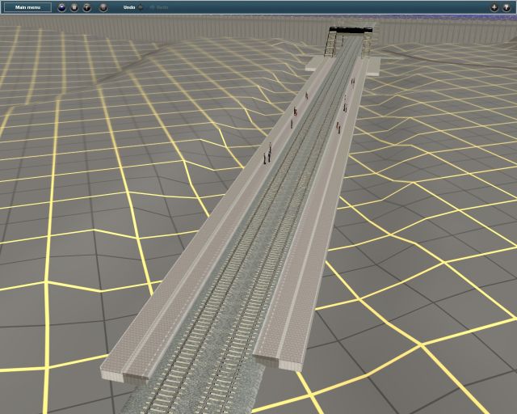Click the plus icon at top right

pos(494,7)
